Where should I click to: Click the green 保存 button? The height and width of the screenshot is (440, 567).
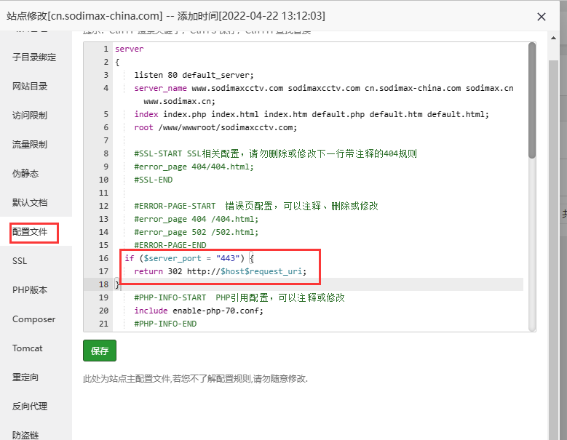click(100, 351)
